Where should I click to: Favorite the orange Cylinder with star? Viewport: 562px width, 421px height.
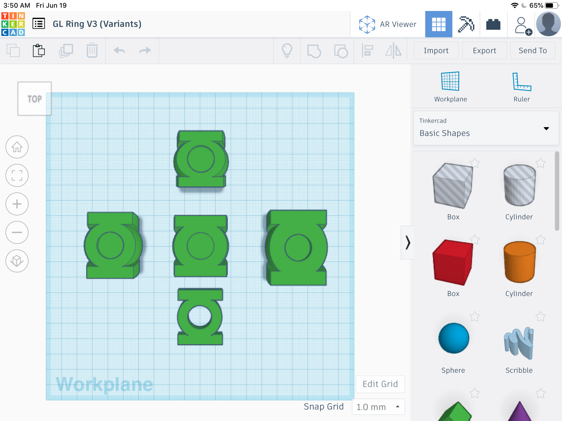coord(541,240)
